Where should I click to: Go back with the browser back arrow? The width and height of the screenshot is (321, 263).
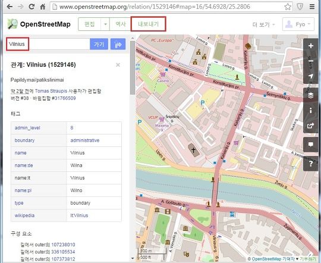(10, 7)
